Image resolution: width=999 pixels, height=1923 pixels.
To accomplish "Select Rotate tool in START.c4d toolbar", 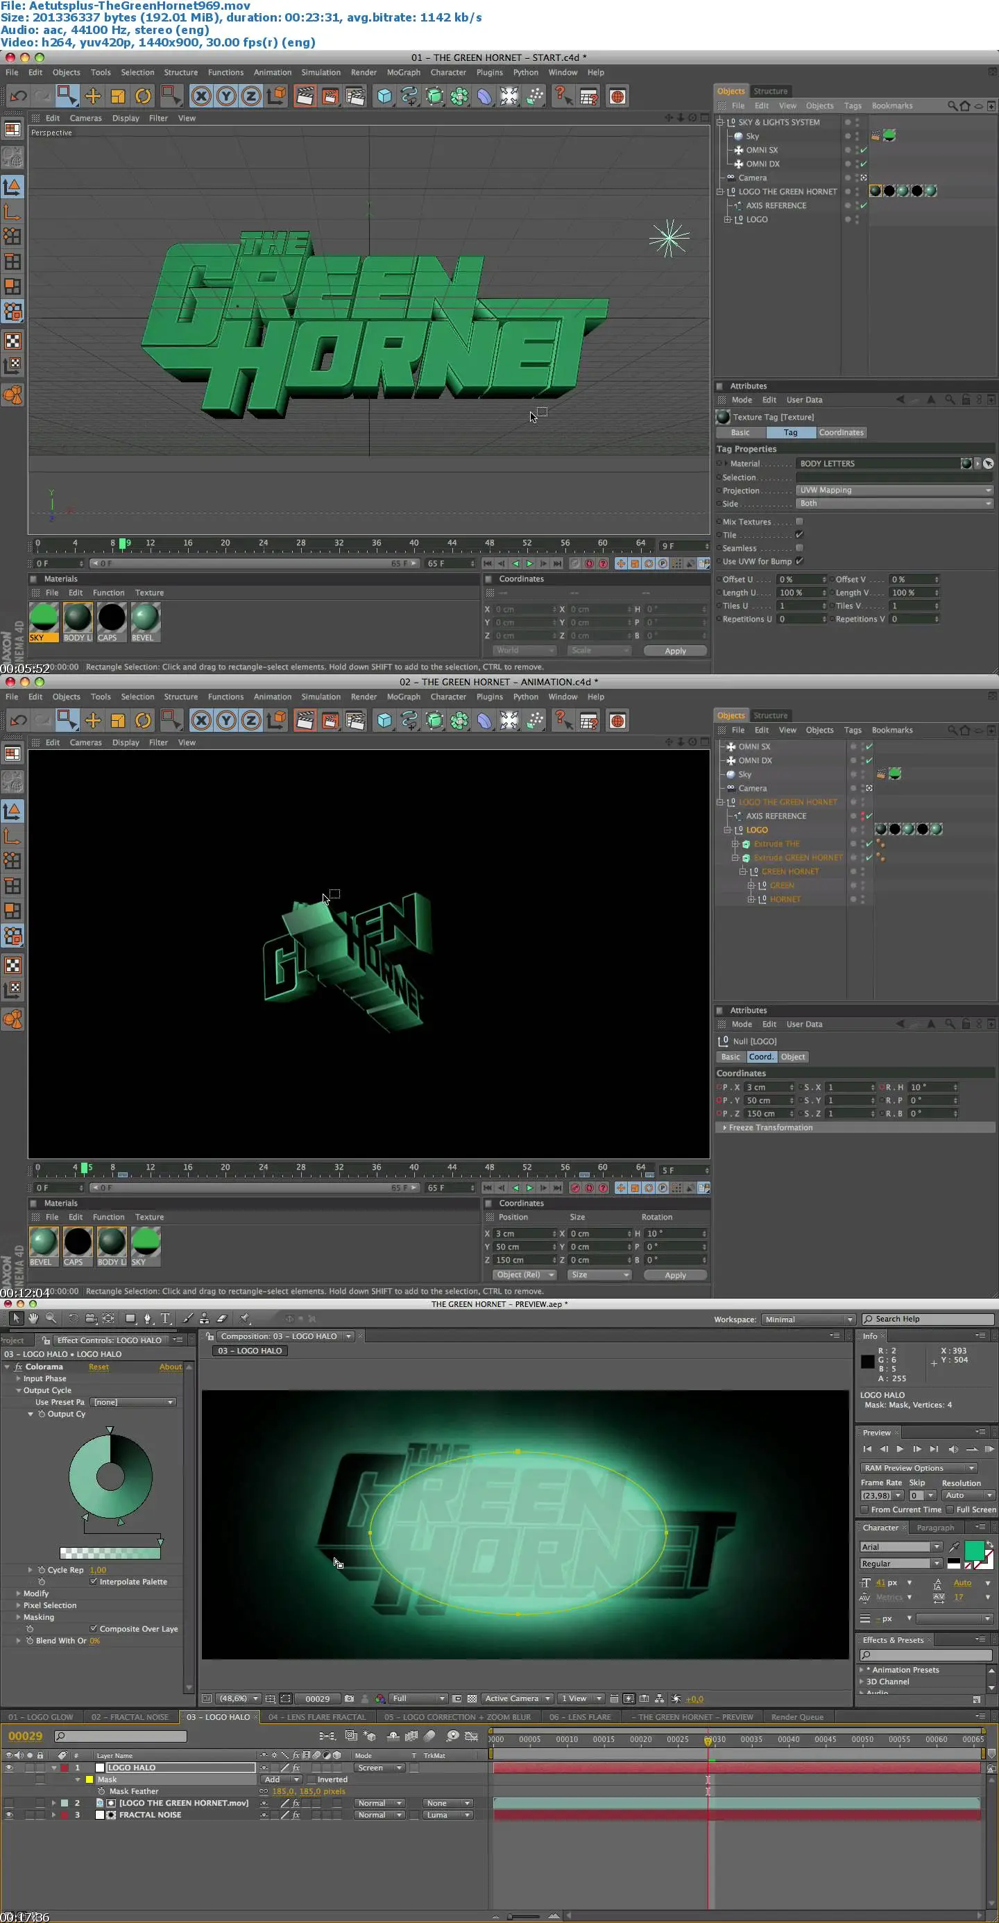I will tap(143, 96).
